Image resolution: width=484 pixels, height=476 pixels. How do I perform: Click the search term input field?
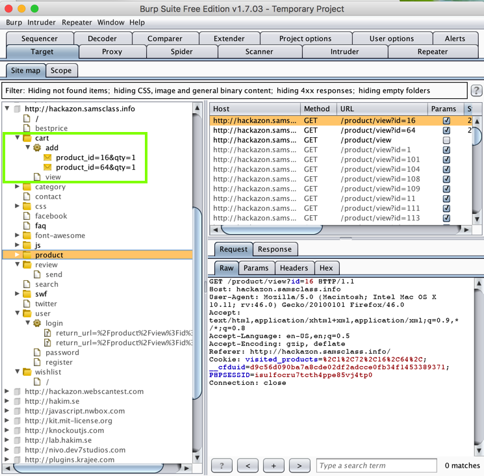376,466
